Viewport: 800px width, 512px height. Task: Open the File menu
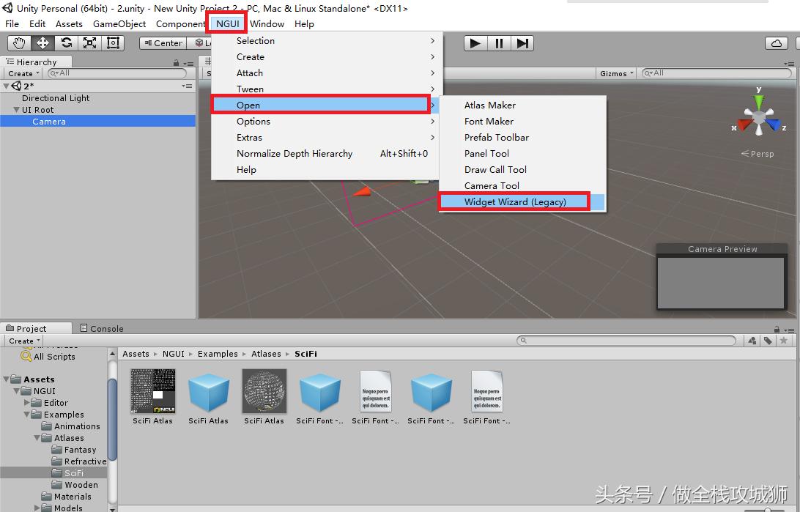[12, 24]
